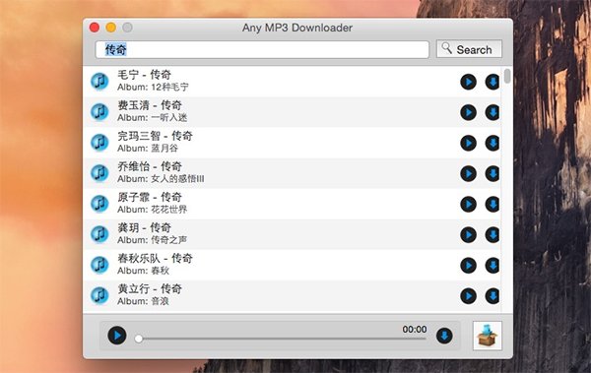Viewport: 591px width, 373px height.
Task: Click album text 音浪
Action: point(160,301)
